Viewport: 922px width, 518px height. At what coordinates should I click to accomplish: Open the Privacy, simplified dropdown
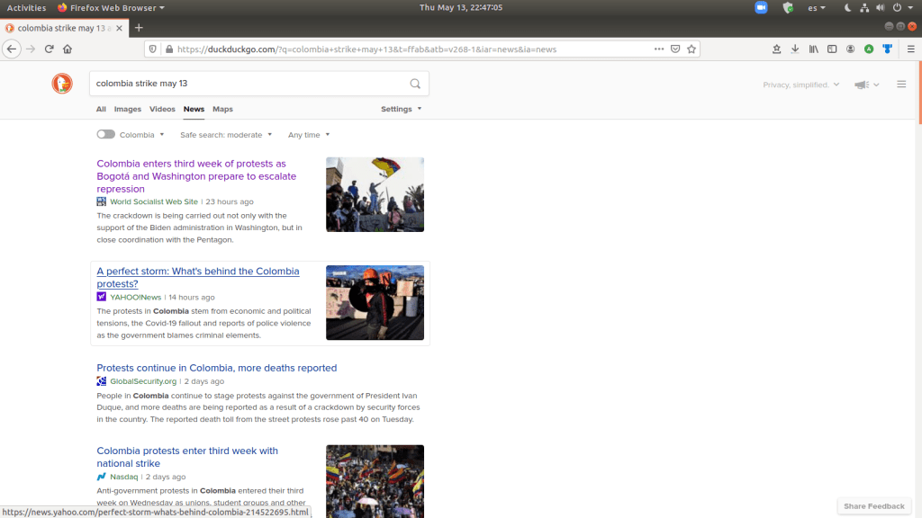[x=800, y=85]
